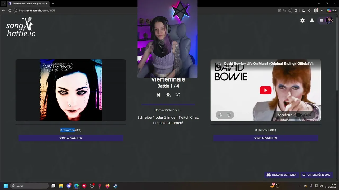The height and width of the screenshot is (190, 339).
Task: Go back in the browser
Action: tap(3, 11)
